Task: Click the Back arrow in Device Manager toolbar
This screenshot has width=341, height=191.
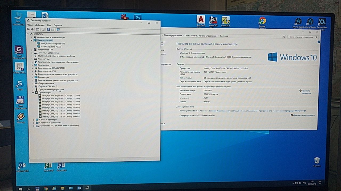Action: 28,29
